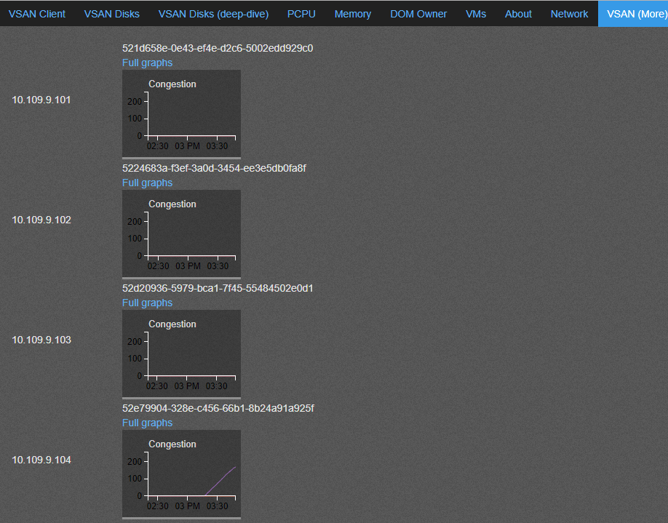Click the host label 10.109.9.104

pyautogui.click(x=41, y=460)
